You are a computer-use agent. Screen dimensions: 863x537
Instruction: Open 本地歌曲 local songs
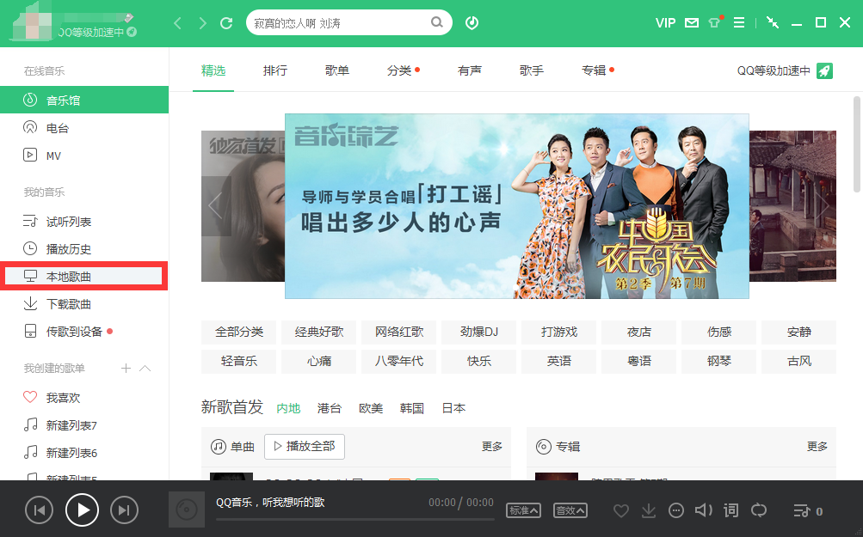click(x=84, y=277)
